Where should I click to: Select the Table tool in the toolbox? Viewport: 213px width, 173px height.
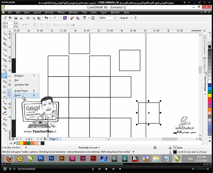pyautogui.click(x=4, y=92)
